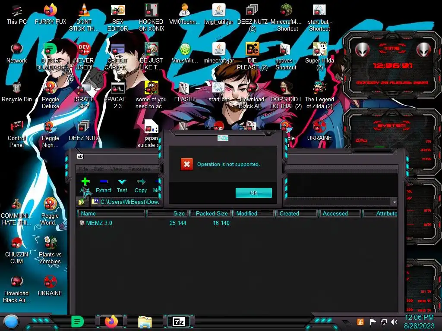The image size is (442, 331).
Task: Click the 25 144 size value
Action: pos(177,223)
